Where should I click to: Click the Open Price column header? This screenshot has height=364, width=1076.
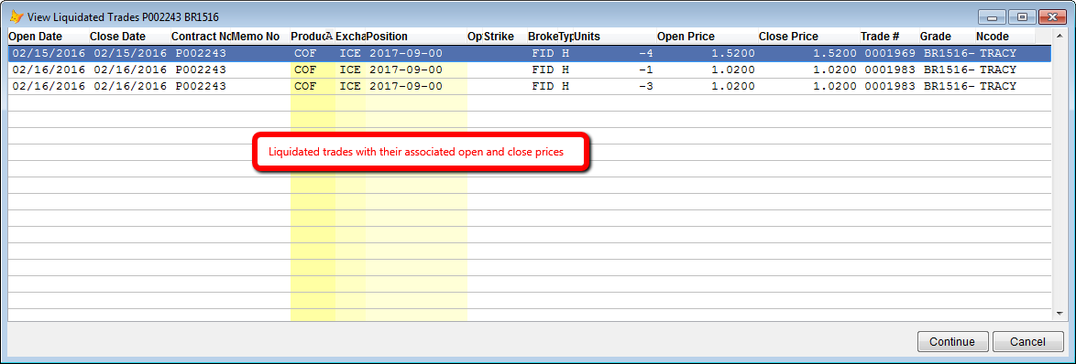707,37
